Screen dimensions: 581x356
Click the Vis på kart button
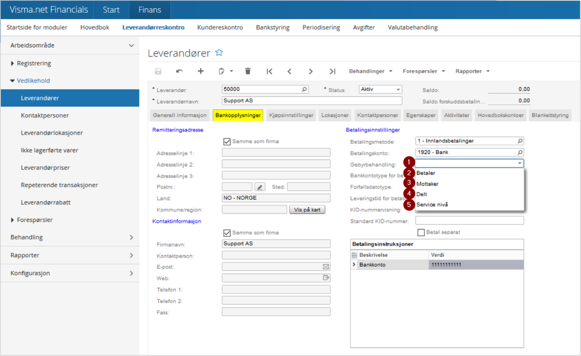click(x=308, y=209)
